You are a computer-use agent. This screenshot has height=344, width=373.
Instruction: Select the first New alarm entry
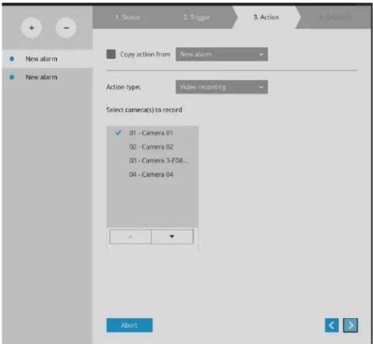[x=48, y=59]
